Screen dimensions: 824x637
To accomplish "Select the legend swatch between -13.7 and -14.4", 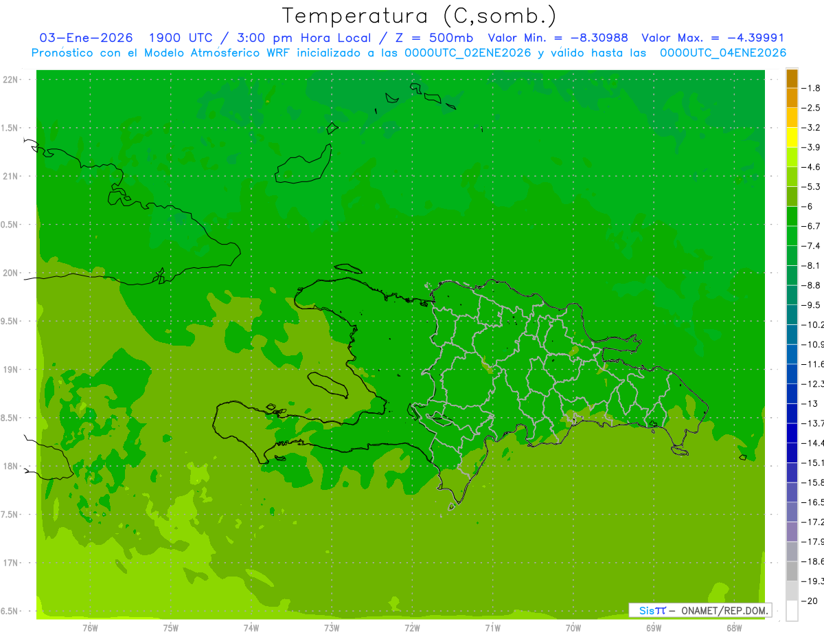I will pyautogui.click(x=792, y=433).
